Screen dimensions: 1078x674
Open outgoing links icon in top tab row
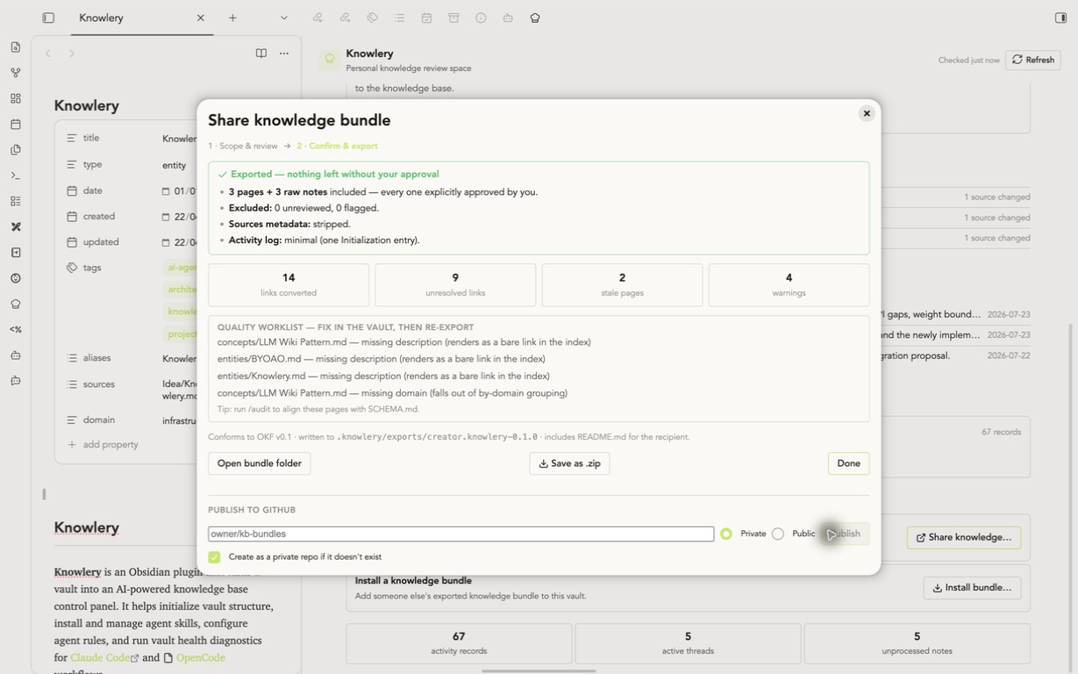[345, 18]
